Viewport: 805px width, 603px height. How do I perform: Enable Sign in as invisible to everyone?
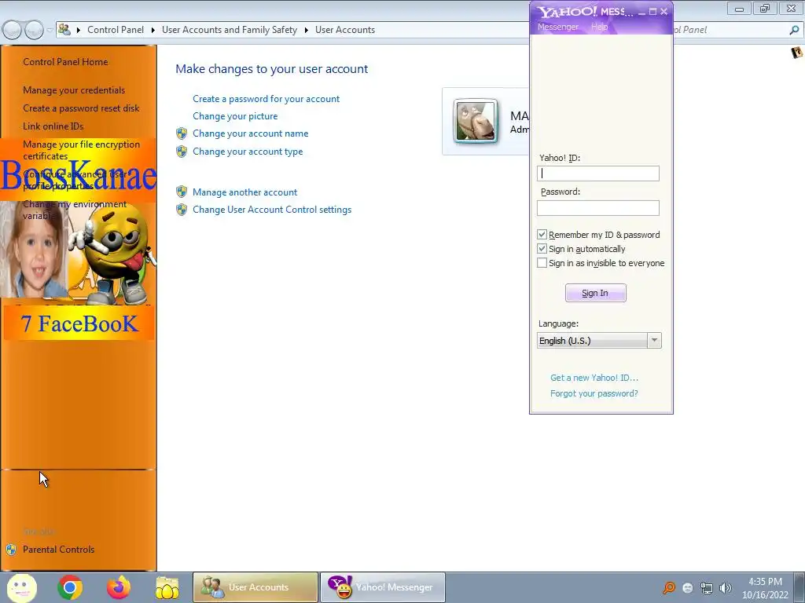(542, 263)
